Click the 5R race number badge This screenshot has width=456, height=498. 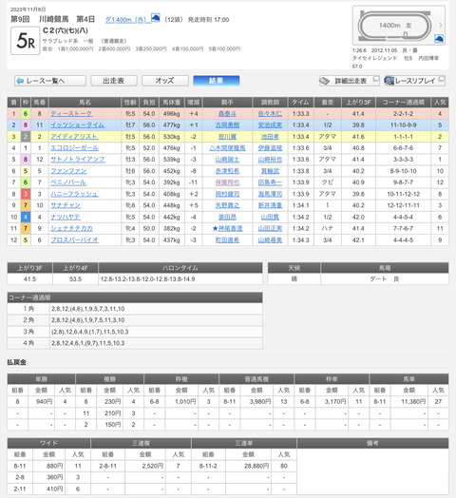(26, 41)
